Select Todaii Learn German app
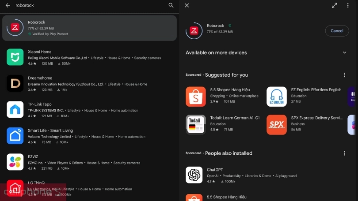358x201 pixels. point(195,125)
